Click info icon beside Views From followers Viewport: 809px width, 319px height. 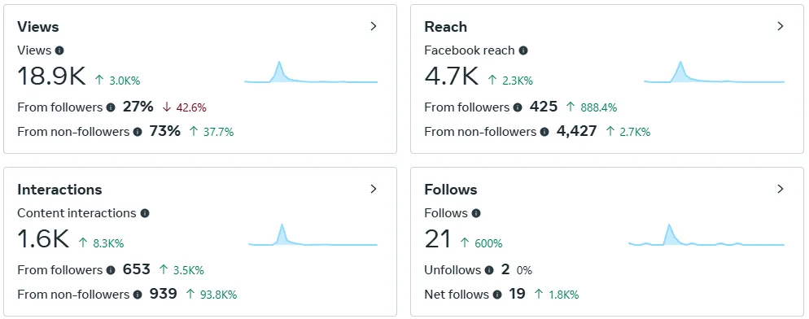point(111,107)
